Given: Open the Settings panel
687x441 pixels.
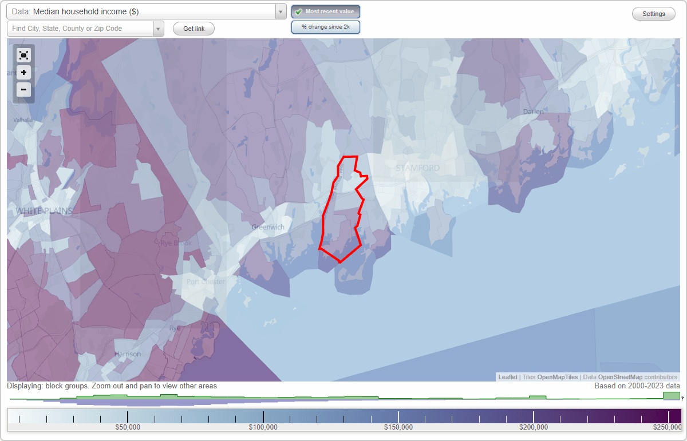Looking at the screenshot, I should tap(653, 13).
